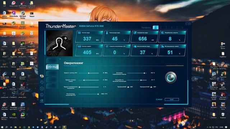Minimize the ThunderMaster window
The width and height of the screenshot is (230, 129).
pos(187,24)
